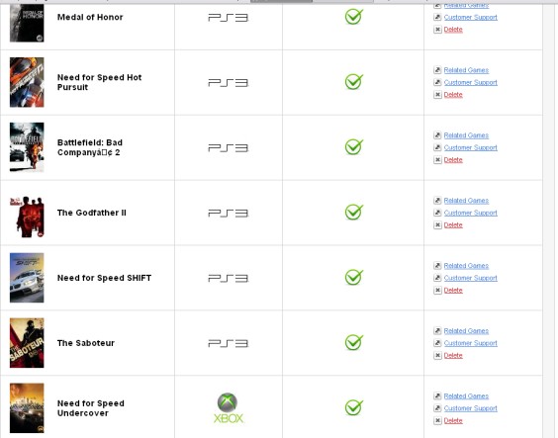Click the Related Games arrow icon for Need for Speed SHIFT

(437, 266)
